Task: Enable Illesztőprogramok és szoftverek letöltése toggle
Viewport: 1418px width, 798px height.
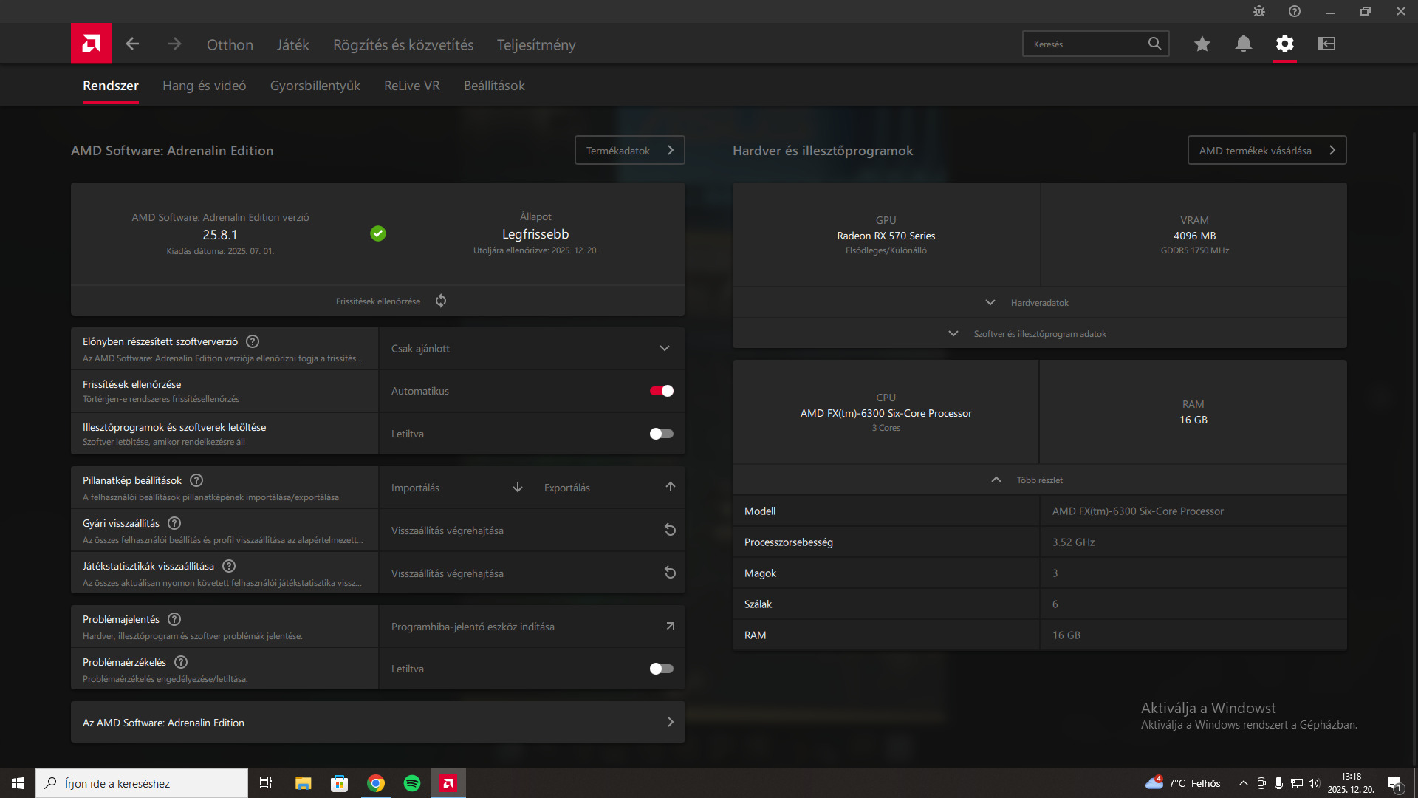Action: coord(661,434)
